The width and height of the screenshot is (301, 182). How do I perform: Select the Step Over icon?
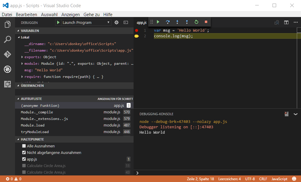pyautogui.click(x=167, y=22)
